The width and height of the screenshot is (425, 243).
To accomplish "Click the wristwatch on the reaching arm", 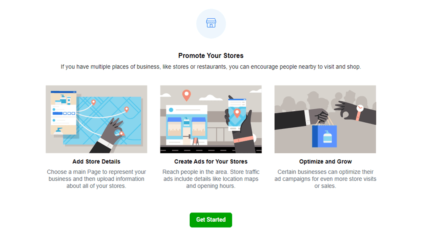I will [360, 109].
